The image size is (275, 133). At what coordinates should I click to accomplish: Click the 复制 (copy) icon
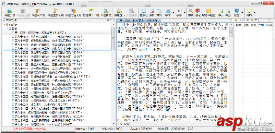click(159, 11)
